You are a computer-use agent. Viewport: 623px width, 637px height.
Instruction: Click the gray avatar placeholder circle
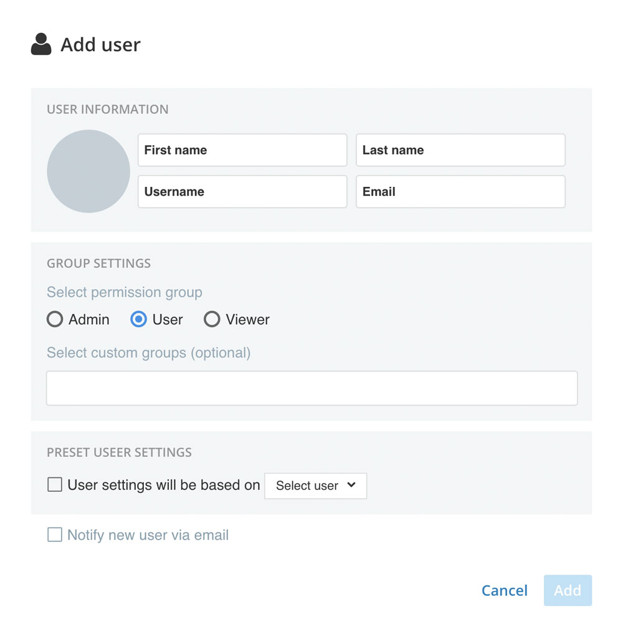[88, 171]
